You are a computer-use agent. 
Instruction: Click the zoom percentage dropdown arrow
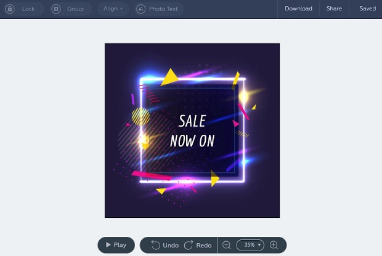259,245
